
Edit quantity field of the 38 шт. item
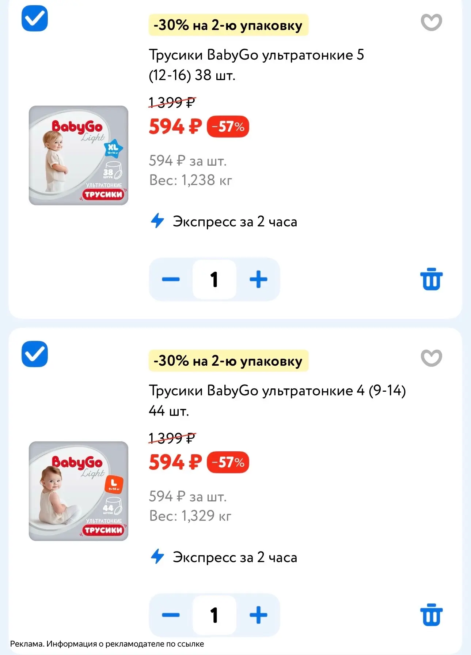click(x=214, y=279)
